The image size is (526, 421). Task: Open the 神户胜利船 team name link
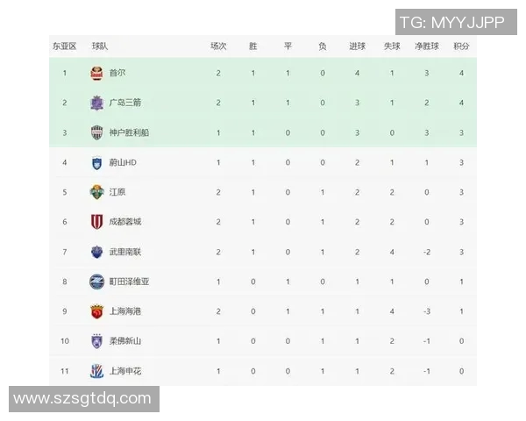(129, 133)
